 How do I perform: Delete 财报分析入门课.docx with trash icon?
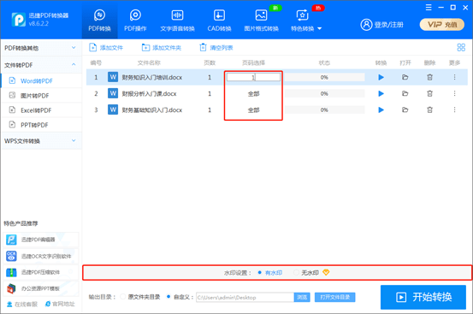(x=430, y=93)
